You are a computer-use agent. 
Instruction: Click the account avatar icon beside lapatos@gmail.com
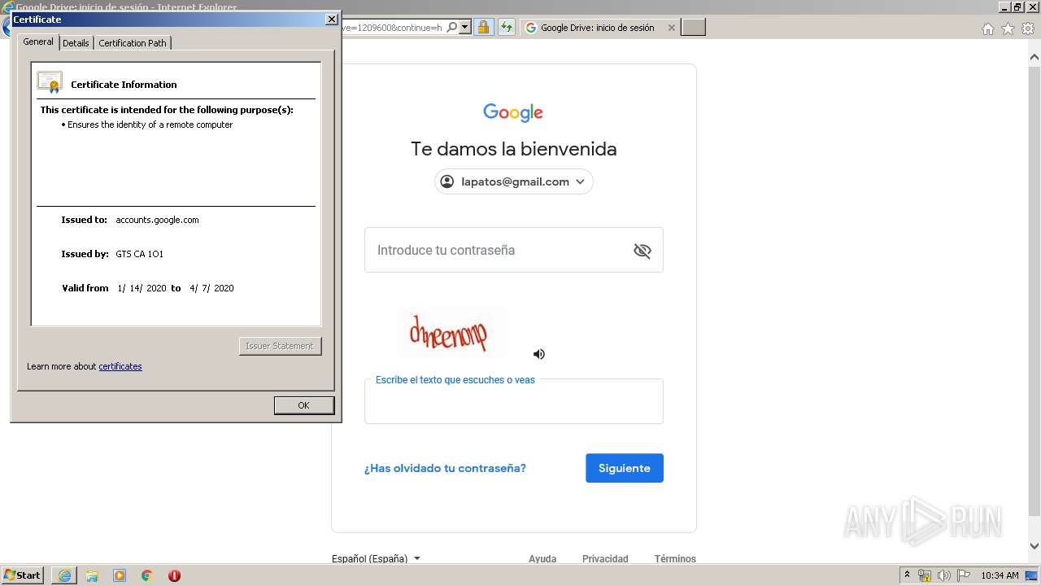447,181
